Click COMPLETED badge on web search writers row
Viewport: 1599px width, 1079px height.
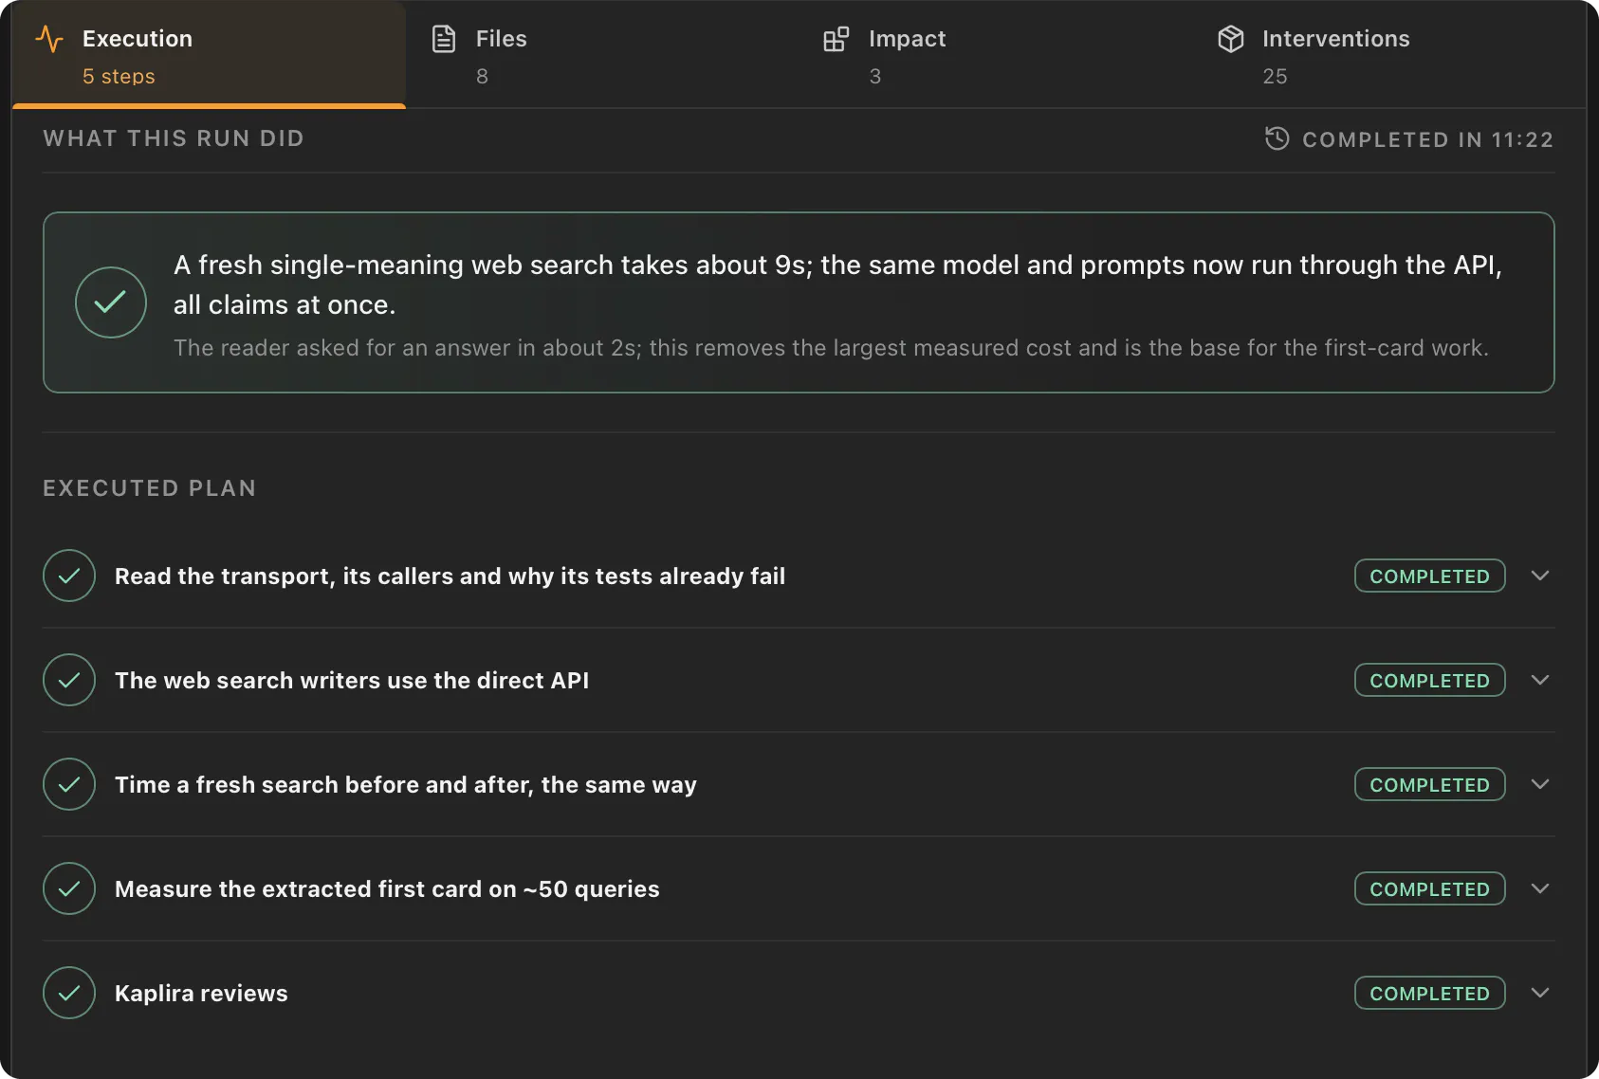click(x=1429, y=680)
